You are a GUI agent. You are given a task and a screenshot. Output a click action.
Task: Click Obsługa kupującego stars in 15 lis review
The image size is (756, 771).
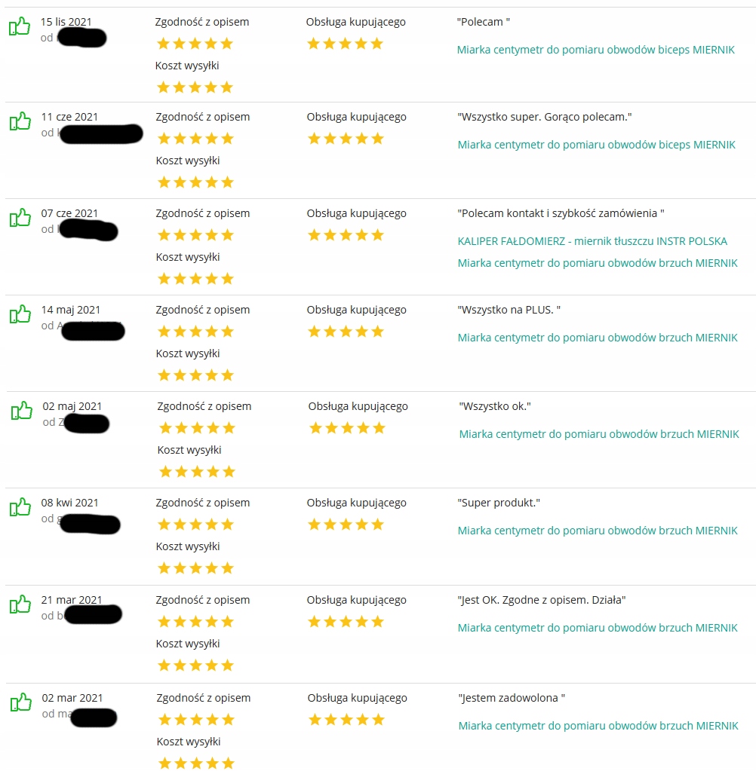tap(346, 44)
